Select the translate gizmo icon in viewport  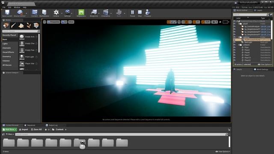(x=168, y=22)
